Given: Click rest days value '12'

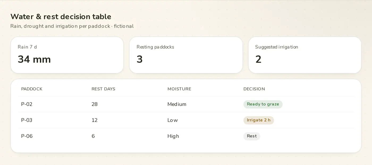Looking at the screenshot, I should pos(95,120).
